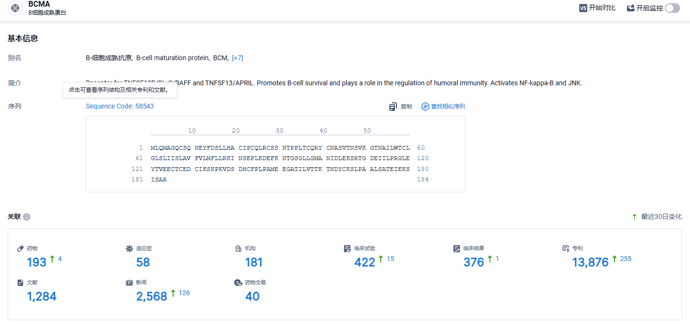Click the find similar sequences icon

coord(425,107)
